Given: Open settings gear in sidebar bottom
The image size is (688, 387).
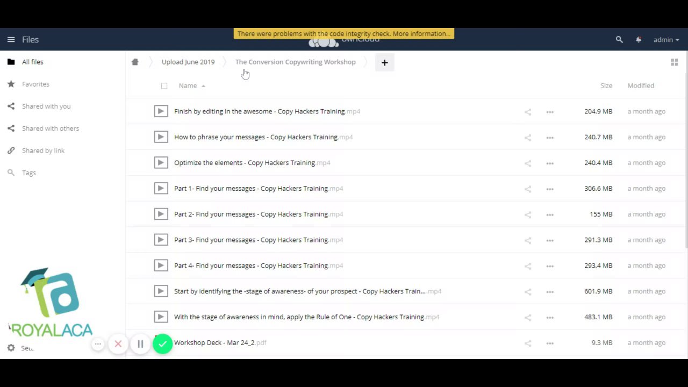Looking at the screenshot, I should 11,348.
